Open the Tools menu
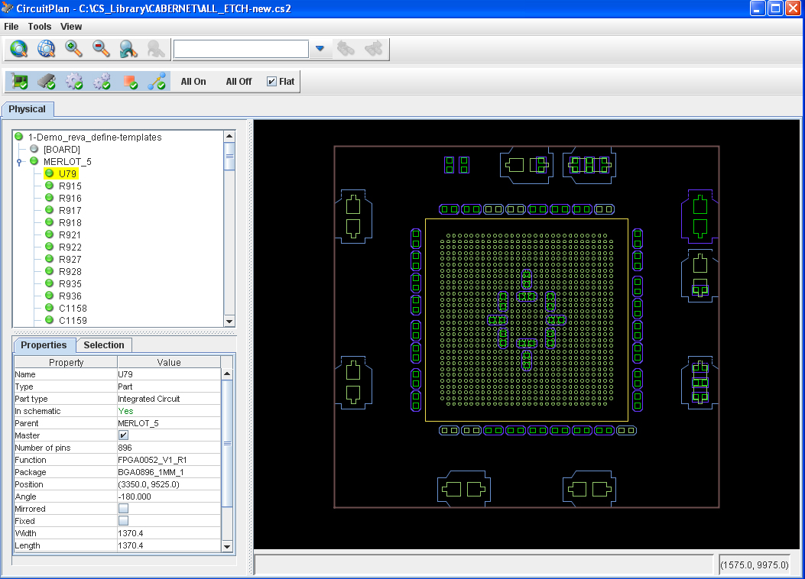This screenshot has height=579, width=805. pos(40,27)
